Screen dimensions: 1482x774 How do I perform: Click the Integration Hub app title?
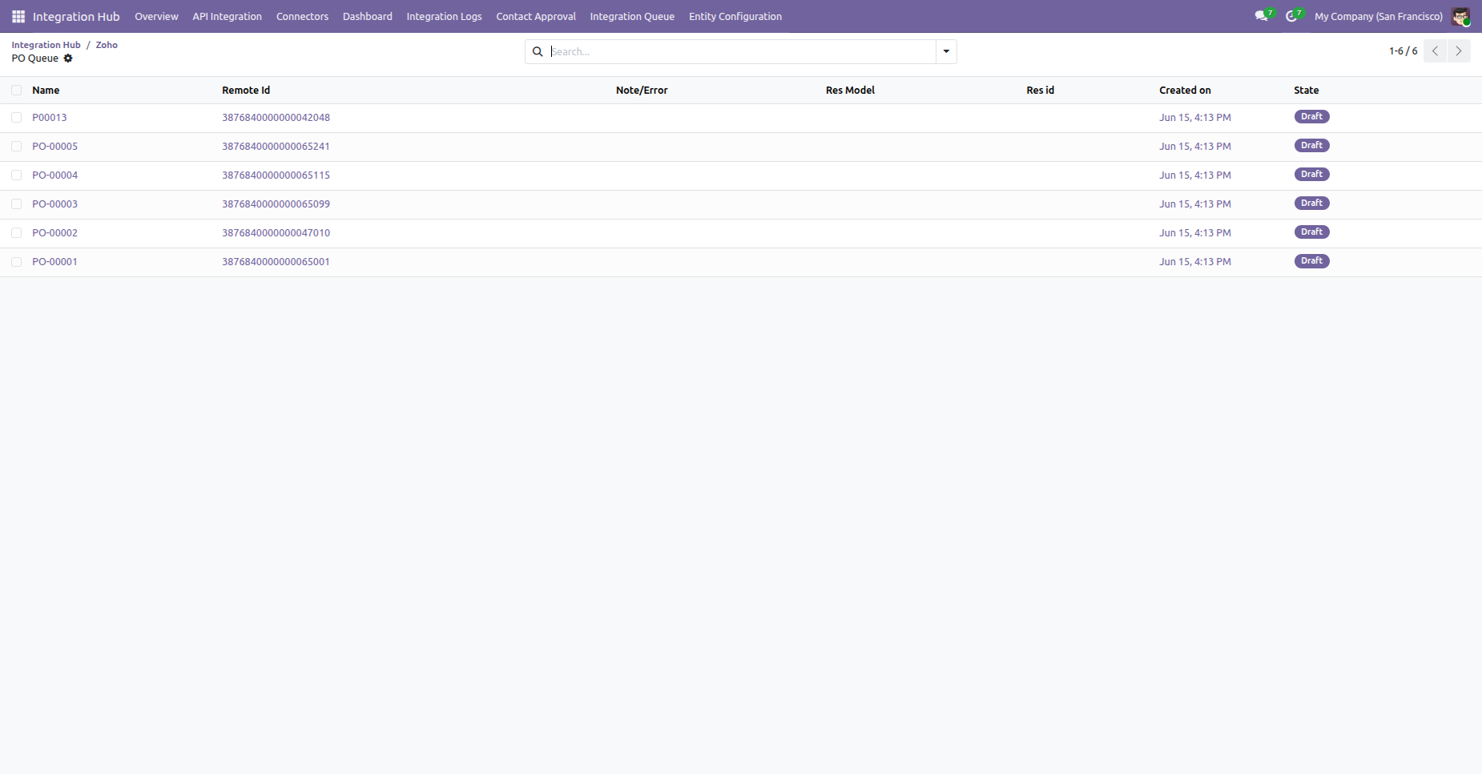76,17
